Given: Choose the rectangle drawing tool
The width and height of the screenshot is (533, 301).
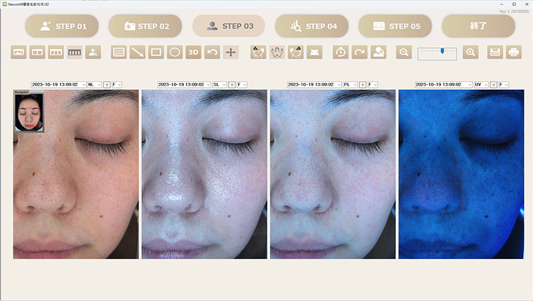Looking at the screenshot, I should (x=156, y=52).
